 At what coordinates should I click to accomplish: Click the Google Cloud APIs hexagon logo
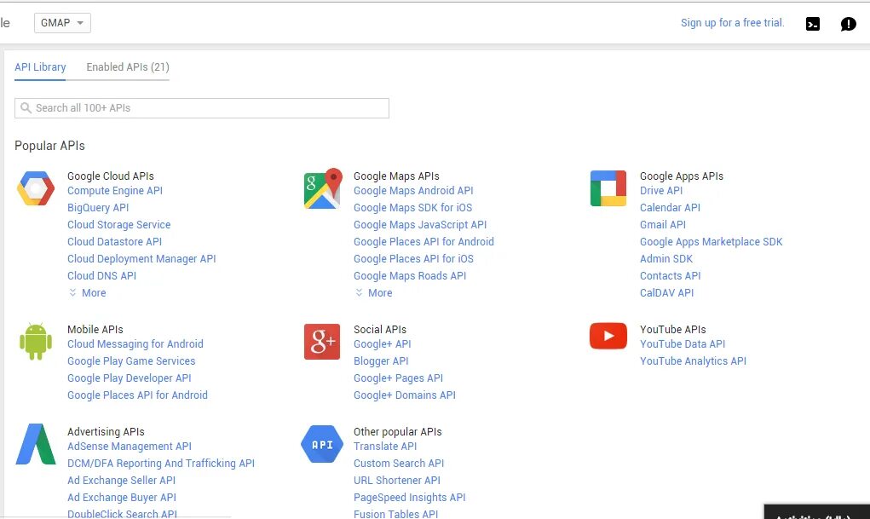[36, 188]
